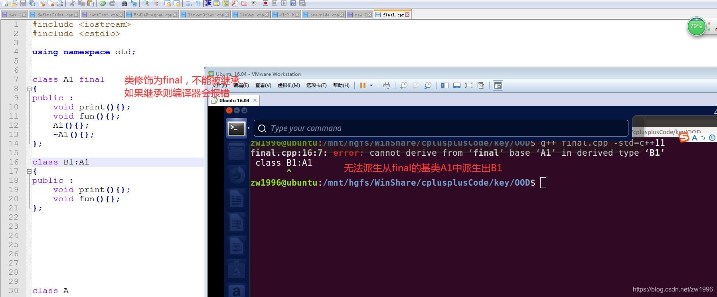717x297 pixels.
Task: Collapse the class B1 fold marker
Action: tap(29, 171)
